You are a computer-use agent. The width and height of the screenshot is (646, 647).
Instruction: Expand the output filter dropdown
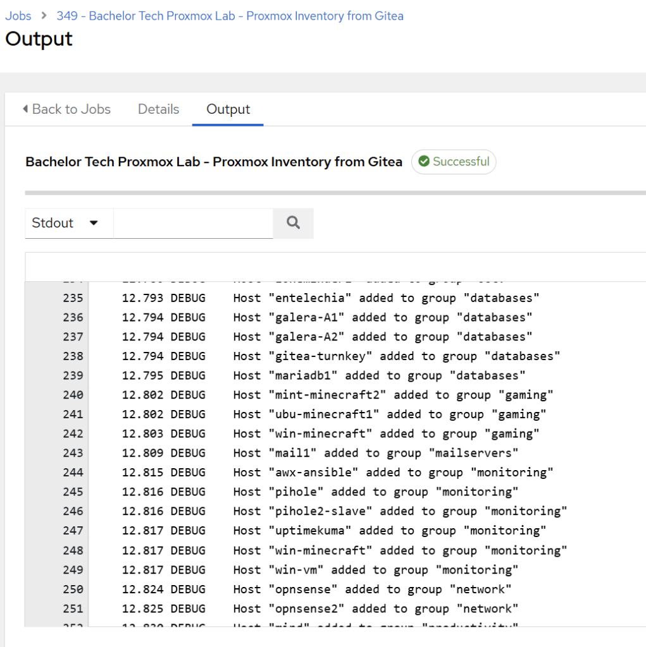(68, 223)
